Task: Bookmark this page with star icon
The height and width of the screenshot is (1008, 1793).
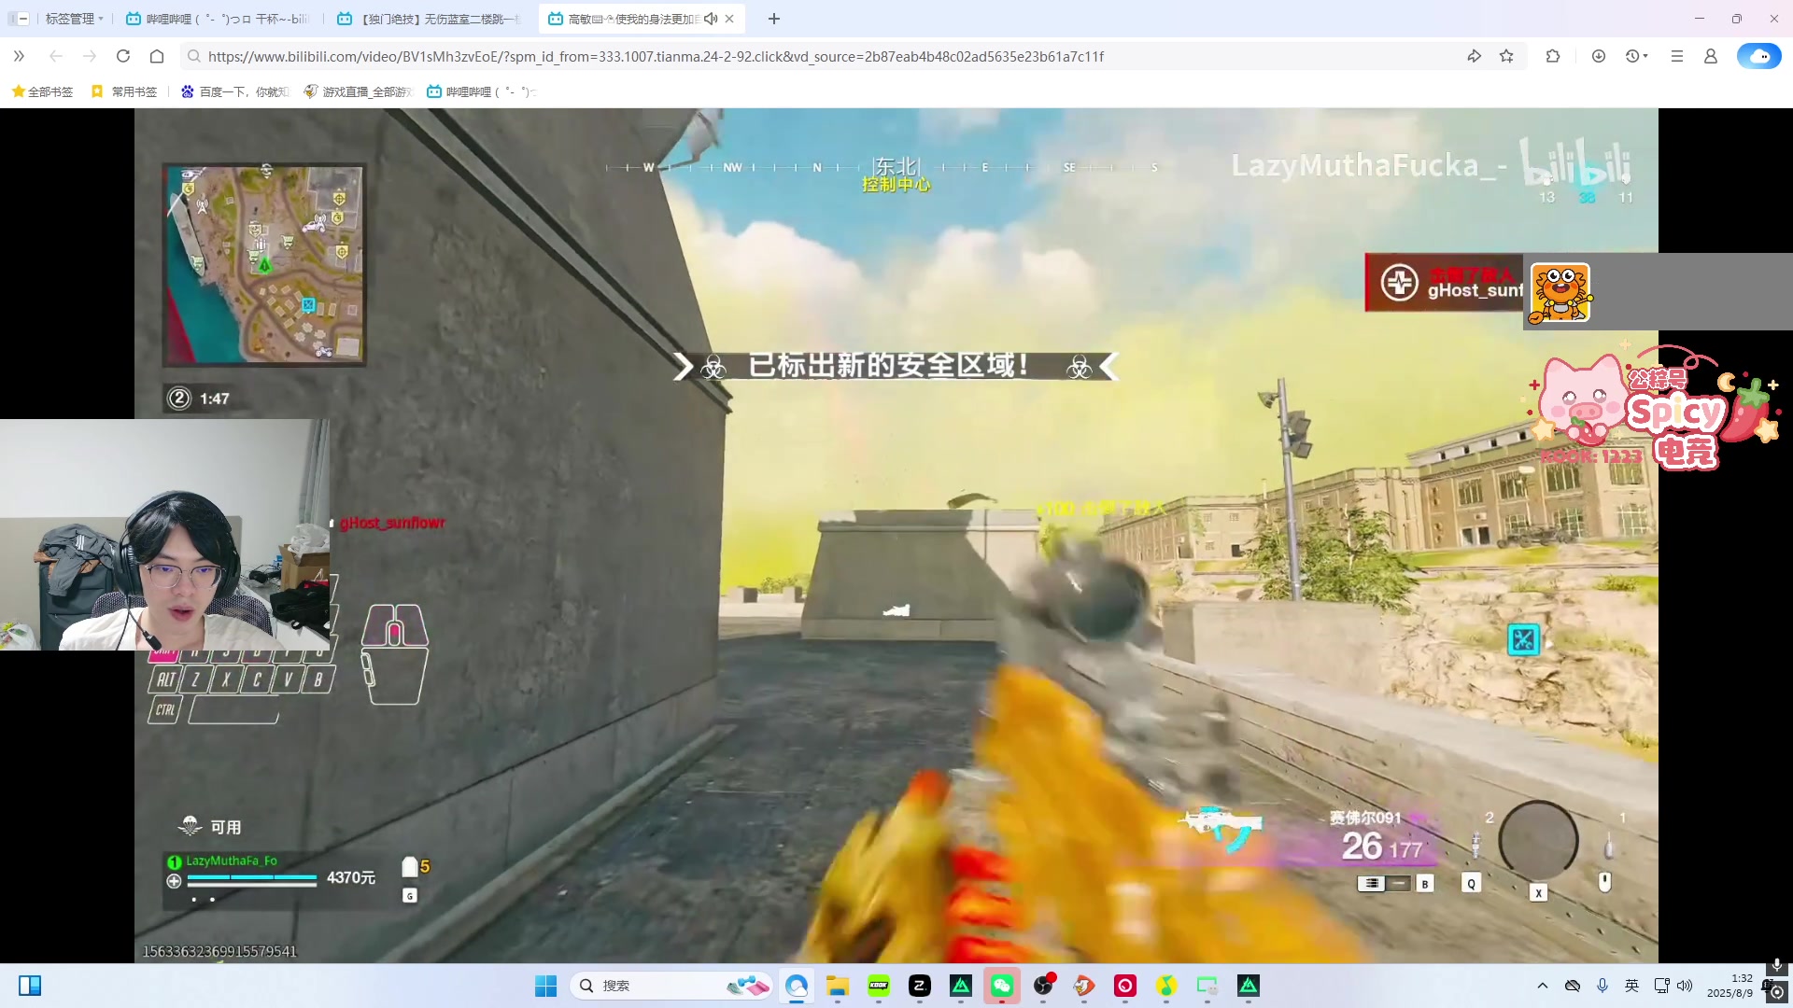Action: tap(1506, 57)
